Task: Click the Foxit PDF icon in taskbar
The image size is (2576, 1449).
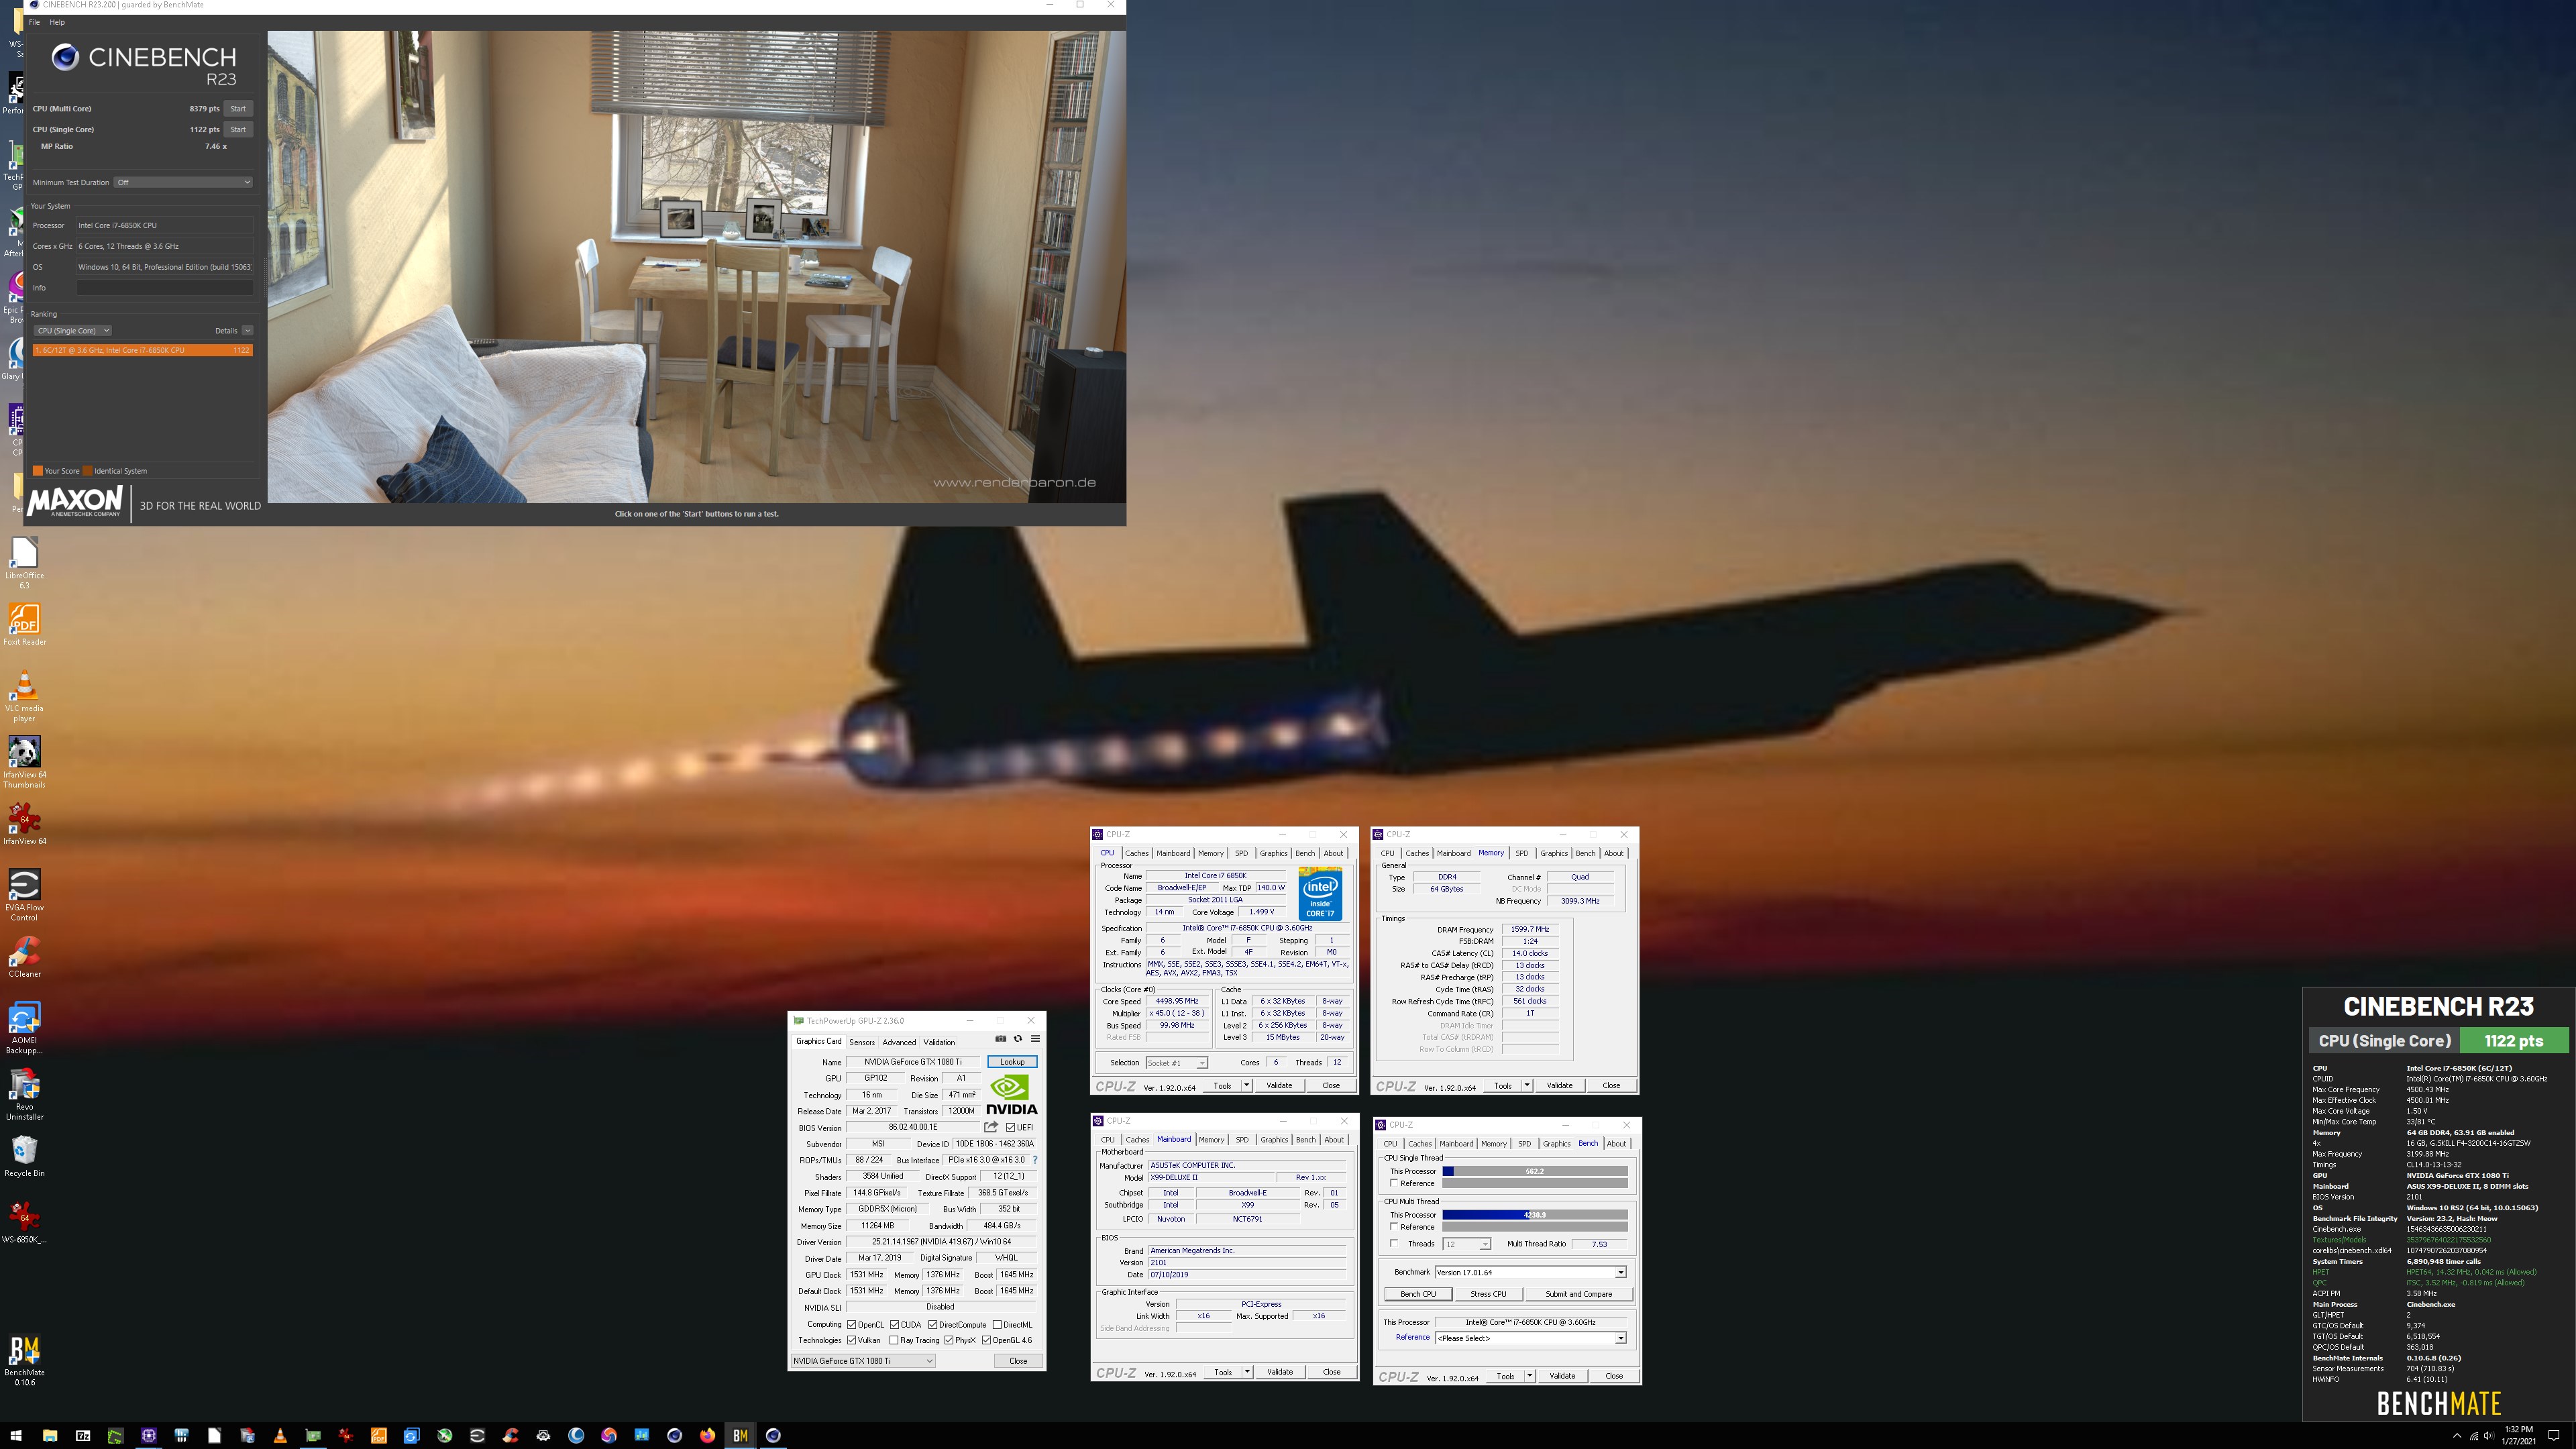Action: [x=378, y=1435]
